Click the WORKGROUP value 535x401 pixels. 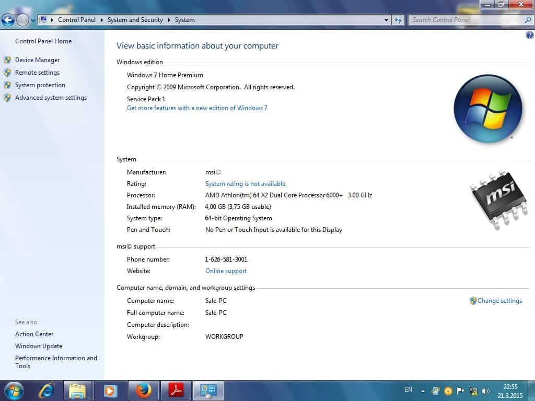pos(224,337)
